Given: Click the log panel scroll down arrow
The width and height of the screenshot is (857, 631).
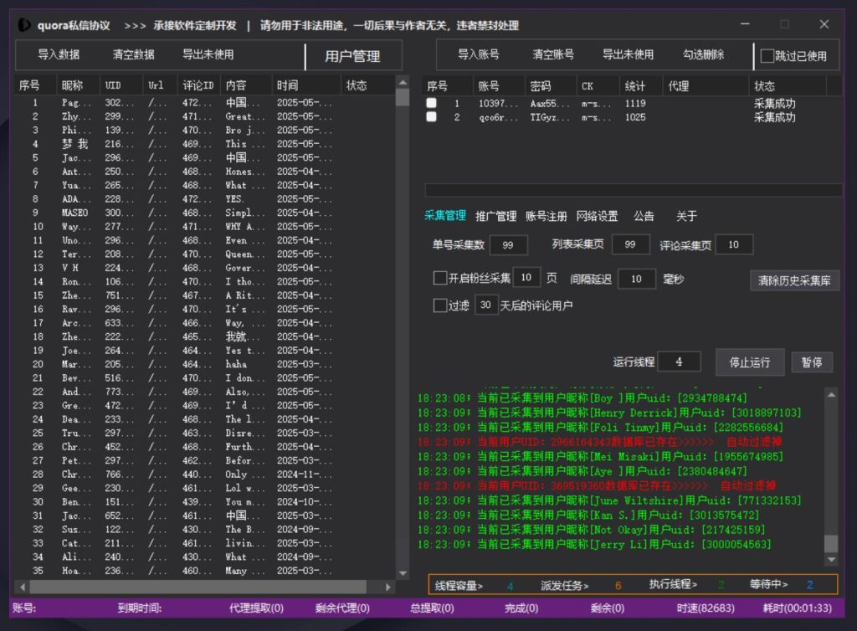Looking at the screenshot, I should pos(830,559).
